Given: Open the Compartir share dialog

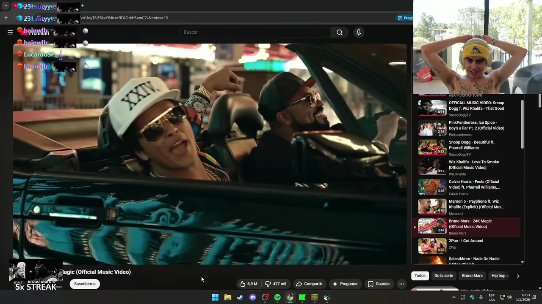Looking at the screenshot, I should (x=309, y=284).
